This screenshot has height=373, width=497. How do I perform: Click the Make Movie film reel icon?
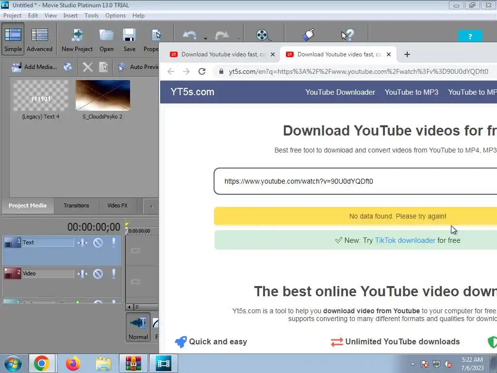click(x=263, y=35)
